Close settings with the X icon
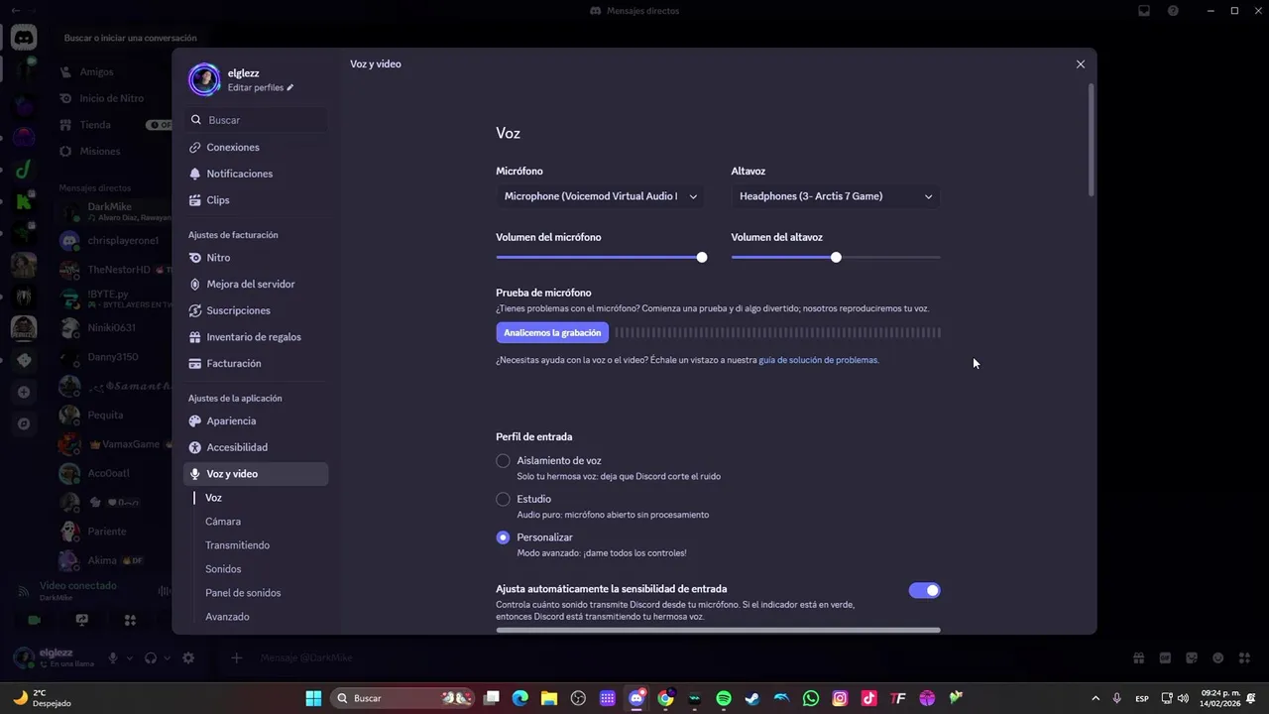Screen dimensions: 1269x714 click(x=1081, y=64)
